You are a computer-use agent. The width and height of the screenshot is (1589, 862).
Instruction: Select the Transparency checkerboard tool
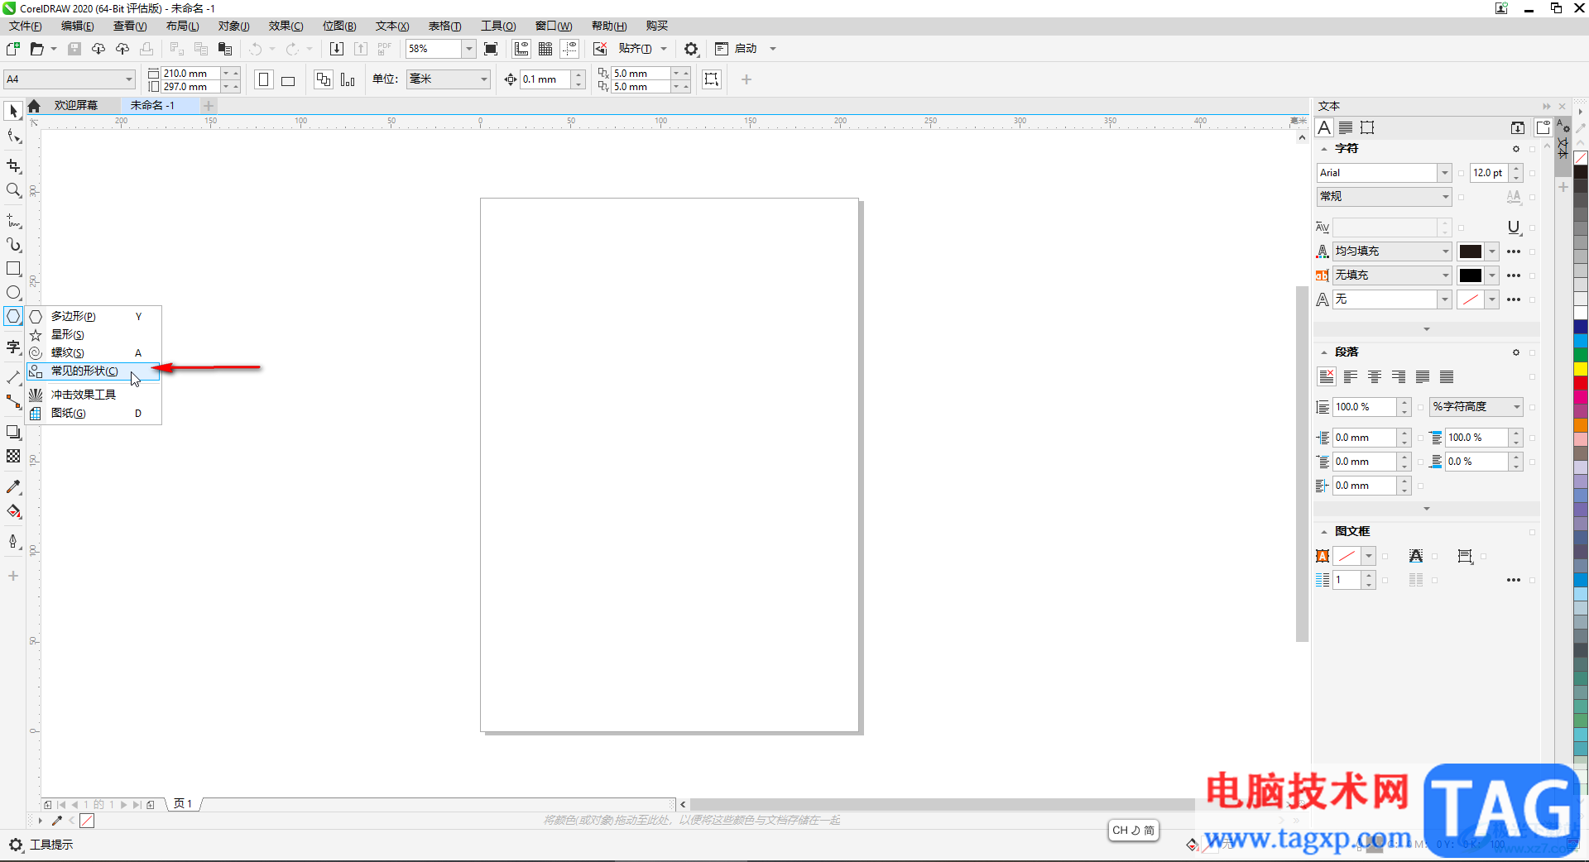13,456
